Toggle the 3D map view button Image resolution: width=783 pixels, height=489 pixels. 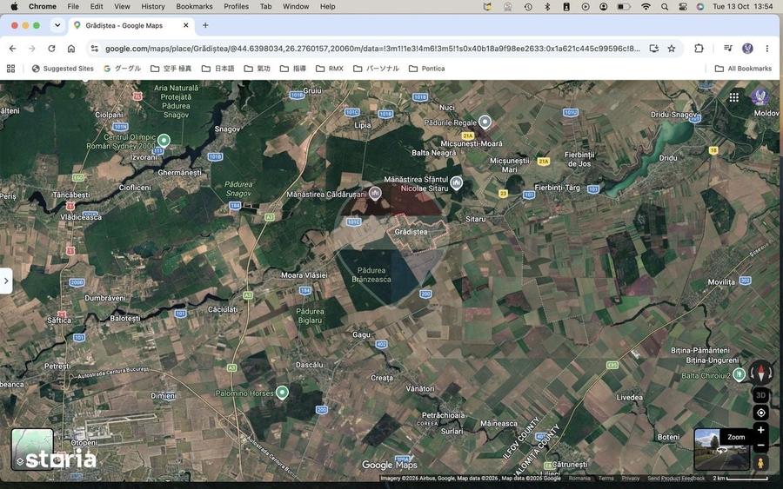760,395
